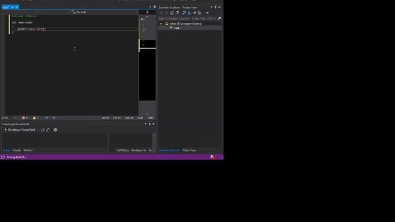Click the paste icon in PowerShell toolbar
Viewport: 395px width, 222px height.
coord(48,130)
